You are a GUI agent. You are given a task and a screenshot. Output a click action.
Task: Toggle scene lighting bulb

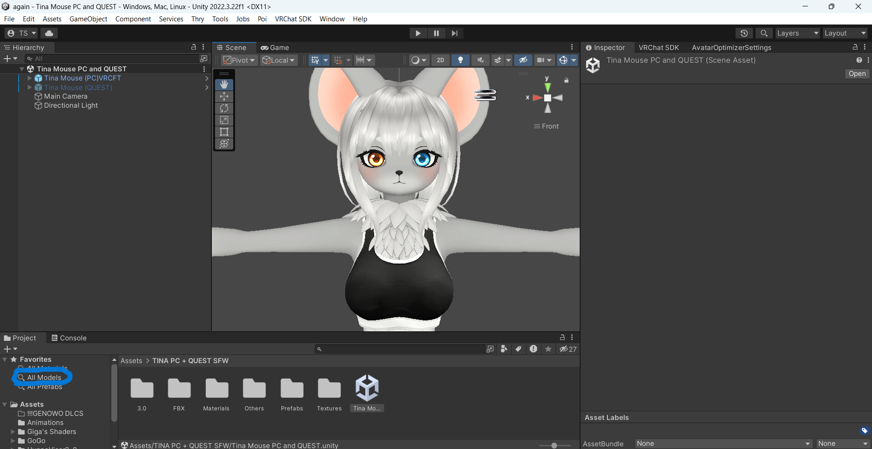pyautogui.click(x=461, y=60)
